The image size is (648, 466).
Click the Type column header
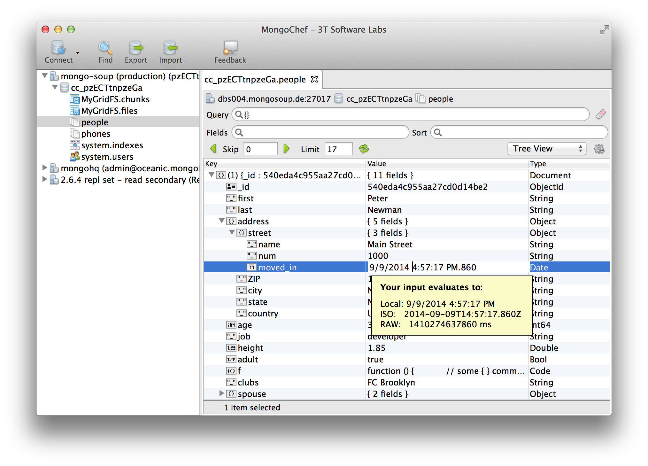click(x=569, y=164)
